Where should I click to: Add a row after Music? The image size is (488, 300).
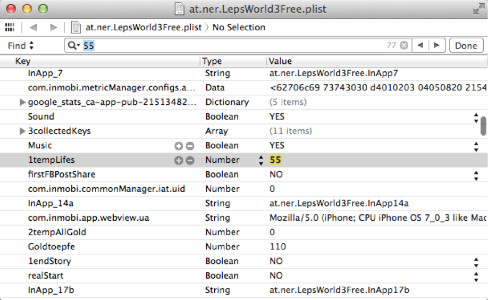pyautogui.click(x=179, y=146)
